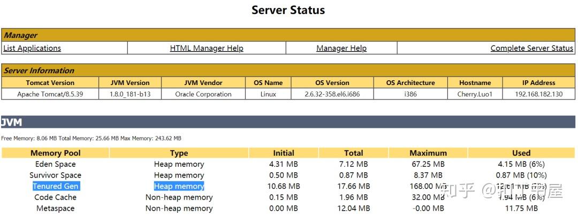Click the IP Address value 192.168.182.130
Image resolution: width=578 pixels, height=215 pixels.
click(x=538, y=94)
